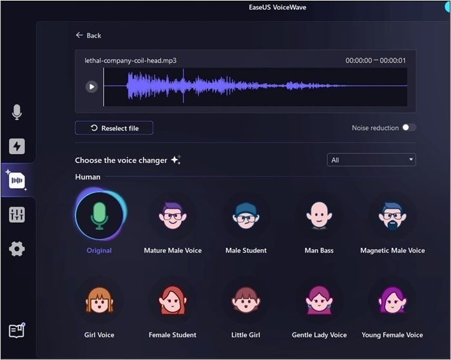Choose the Male Student avatar

coord(246,216)
